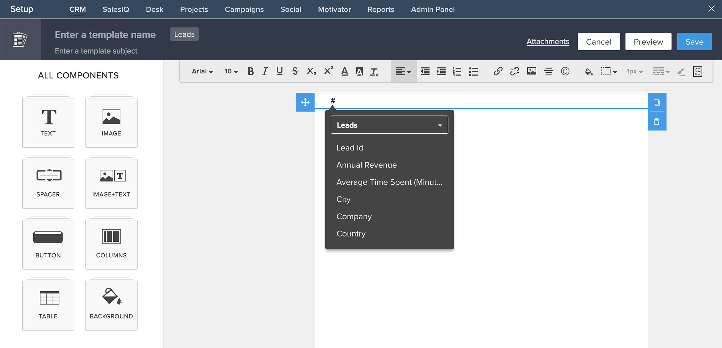The image size is (722, 348).
Task: Duplicate the text block
Action: tap(657, 102)
